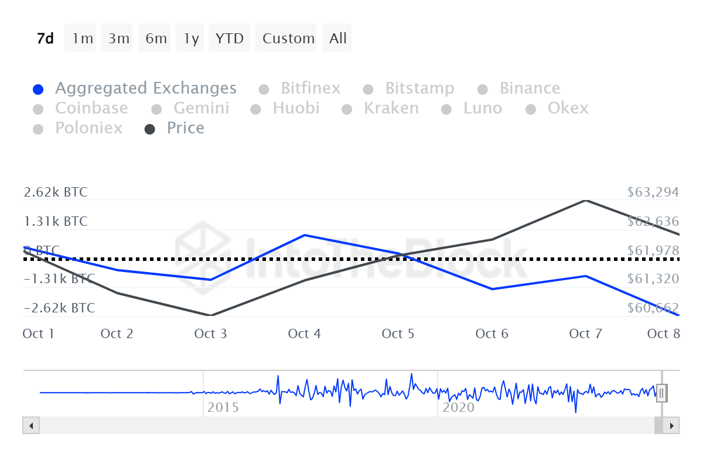The image size is (703, 468).
Task: Click the Huobi legend dot
Action: point(255,109)
